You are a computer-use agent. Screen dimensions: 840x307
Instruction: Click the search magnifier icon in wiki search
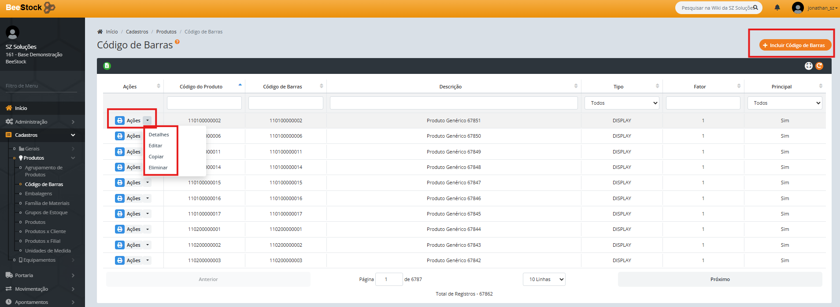pyautogui.click(x=755, y=7)
